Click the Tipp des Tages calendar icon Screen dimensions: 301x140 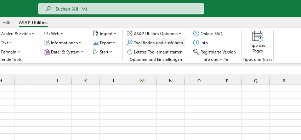[257, 36]
